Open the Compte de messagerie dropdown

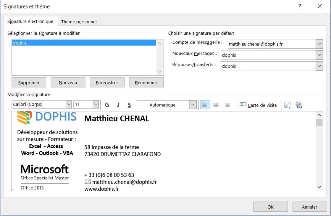[319, 44]
